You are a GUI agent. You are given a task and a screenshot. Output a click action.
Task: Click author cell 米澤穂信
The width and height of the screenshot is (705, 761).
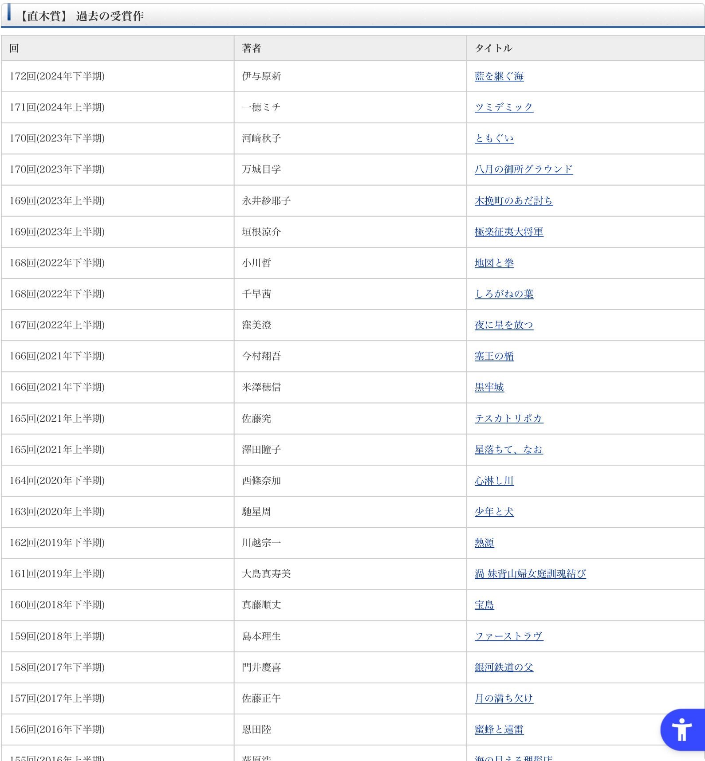[350, 387]
